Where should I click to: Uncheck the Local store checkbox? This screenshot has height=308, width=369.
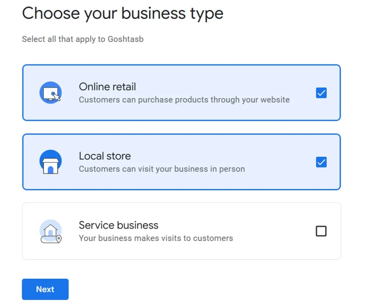point(321,162)
